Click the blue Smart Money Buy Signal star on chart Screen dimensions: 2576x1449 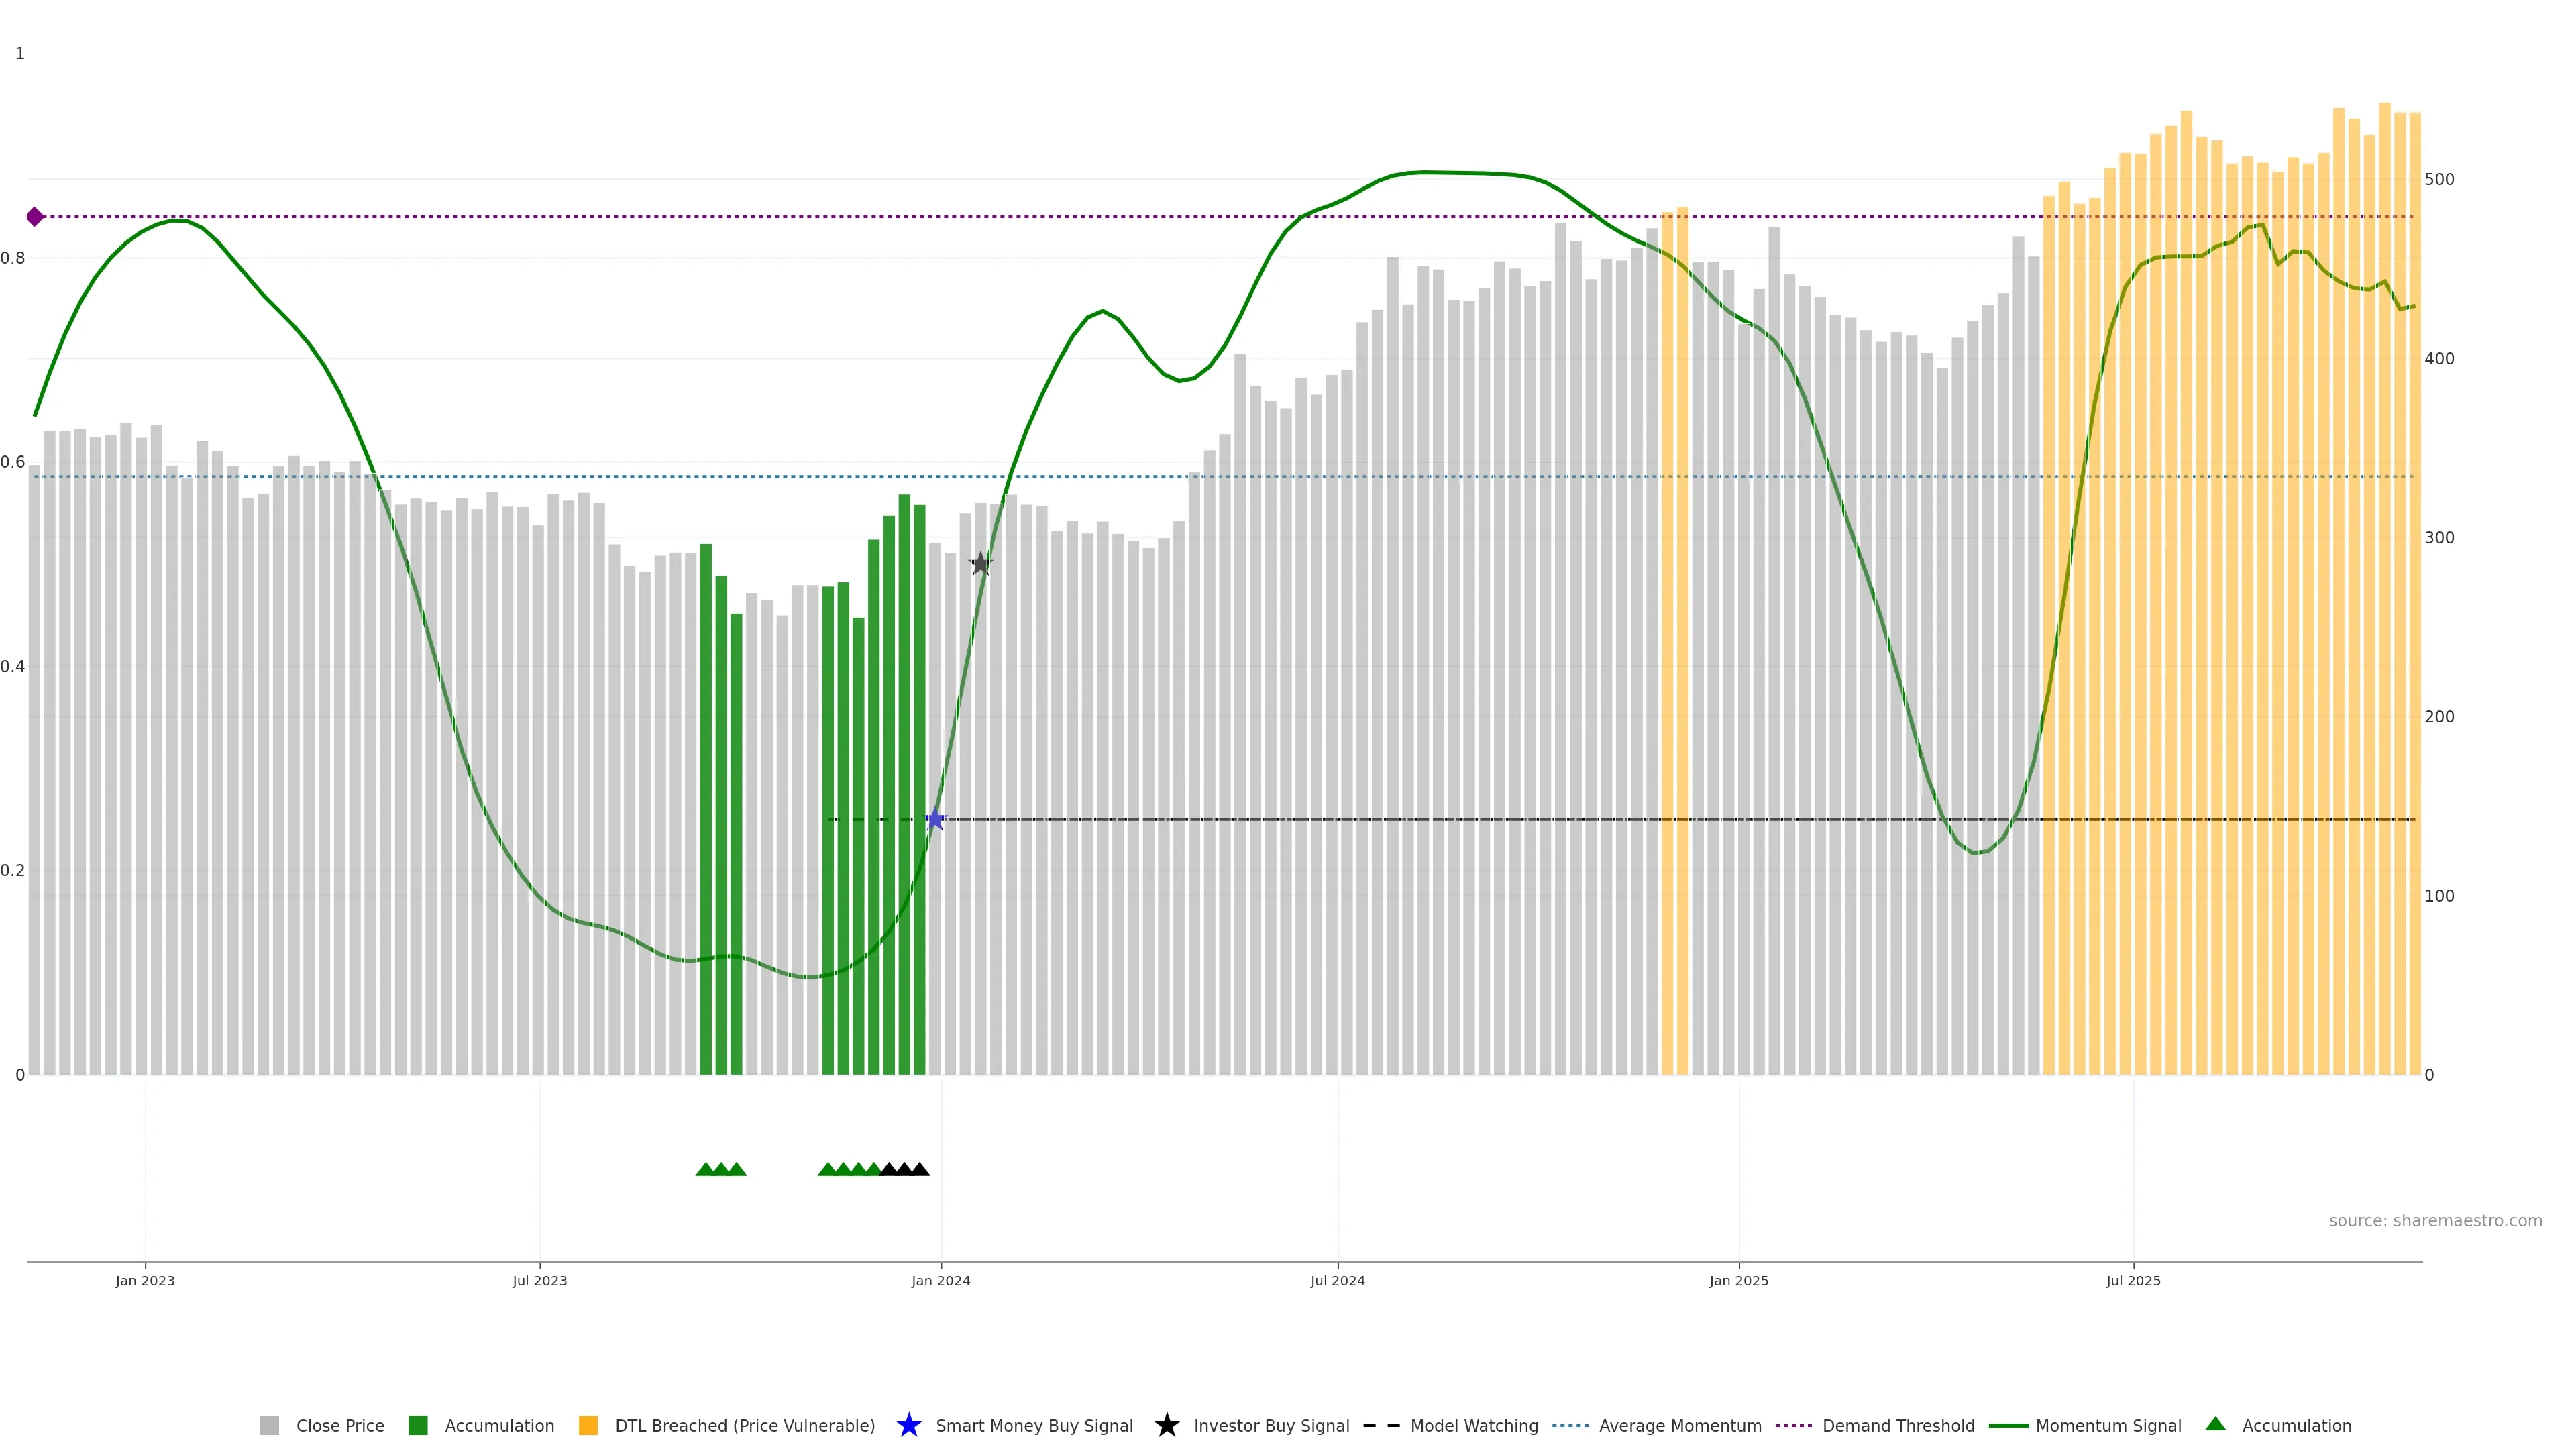[935, 820]
